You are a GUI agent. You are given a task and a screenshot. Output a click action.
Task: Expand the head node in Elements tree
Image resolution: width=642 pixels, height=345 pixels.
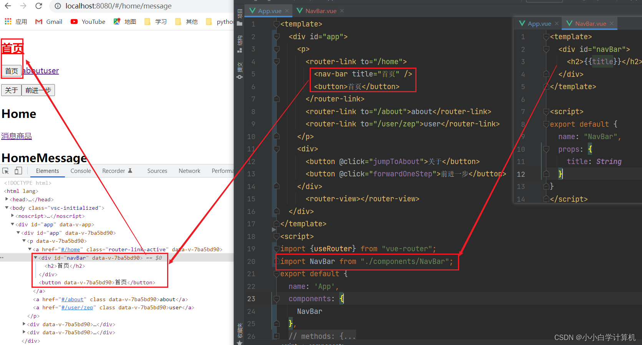[x=7, y=199]
